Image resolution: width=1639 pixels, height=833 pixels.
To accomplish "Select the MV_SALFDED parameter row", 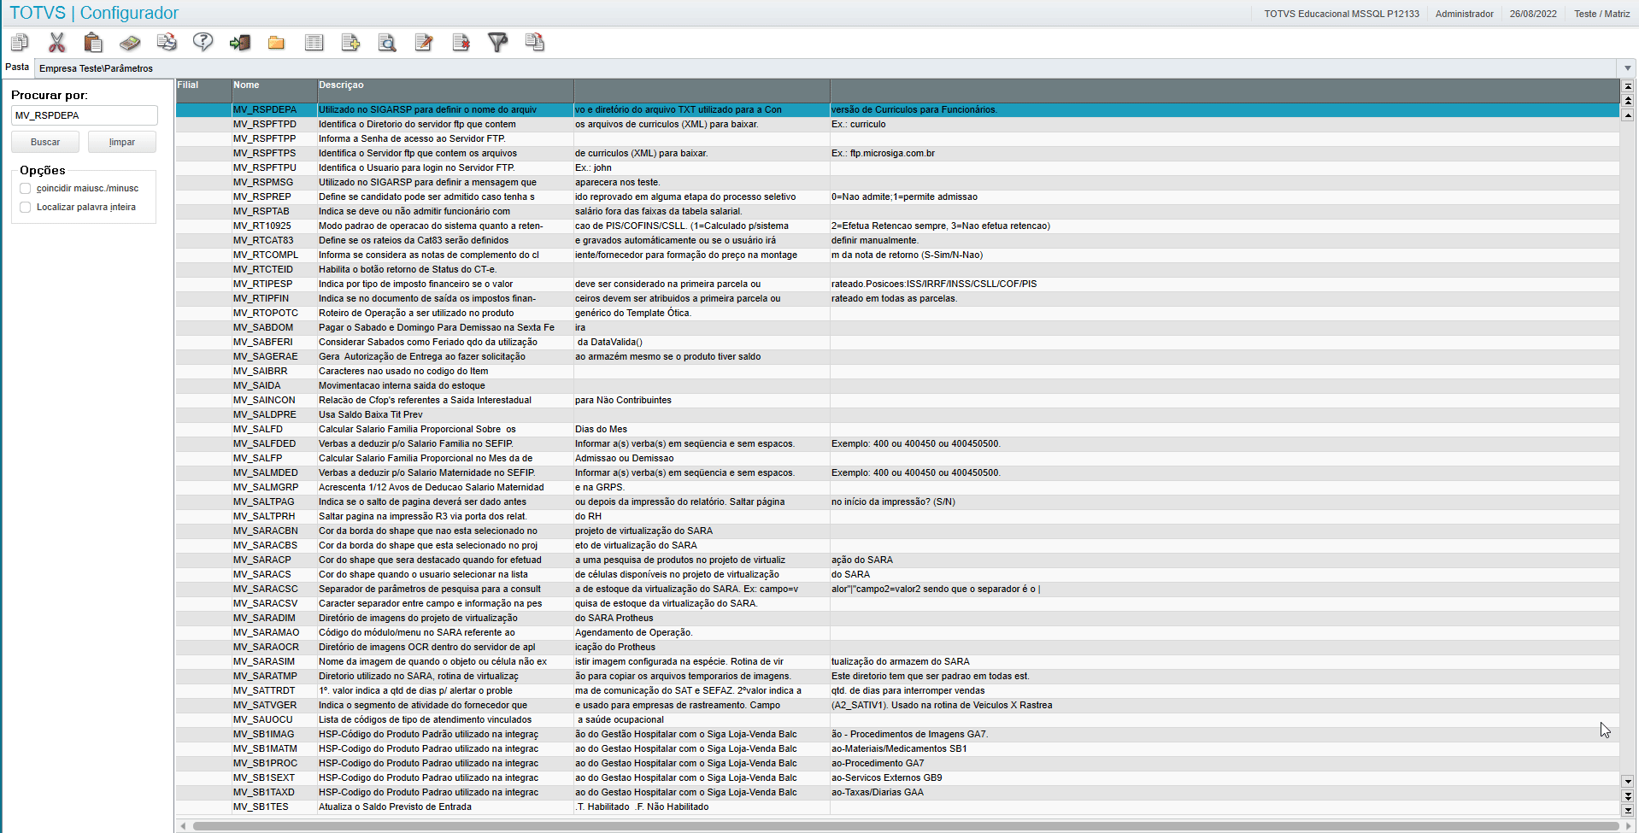I will click(897, 444).
